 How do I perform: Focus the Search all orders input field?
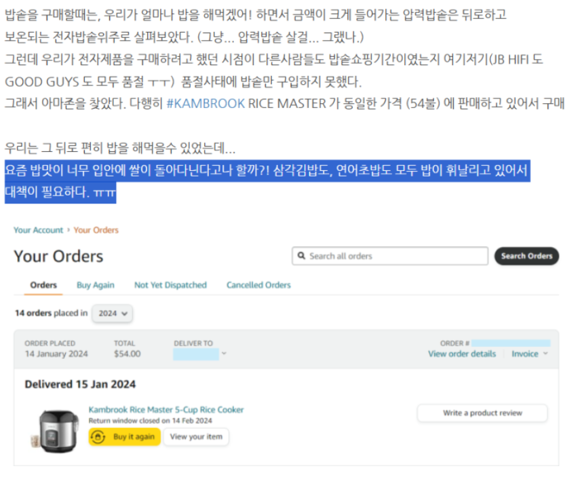tap(390, 256)
